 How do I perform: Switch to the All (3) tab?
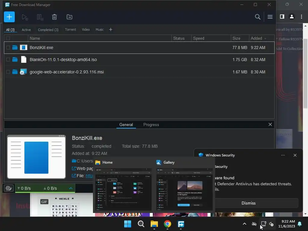point(10,30)
